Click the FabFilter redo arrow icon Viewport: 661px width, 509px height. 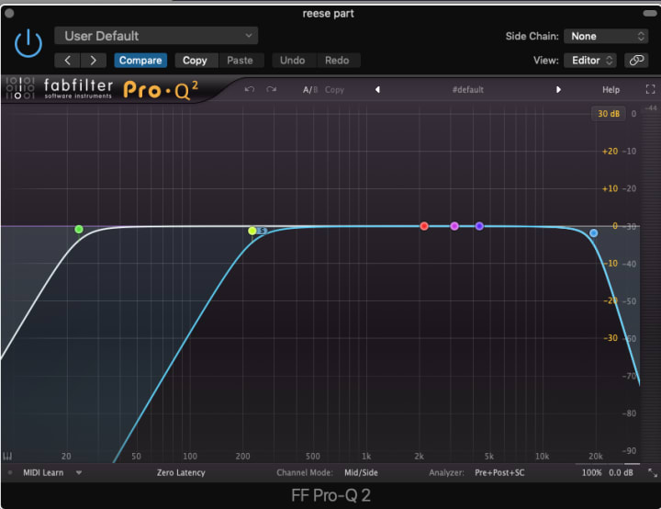272,89
